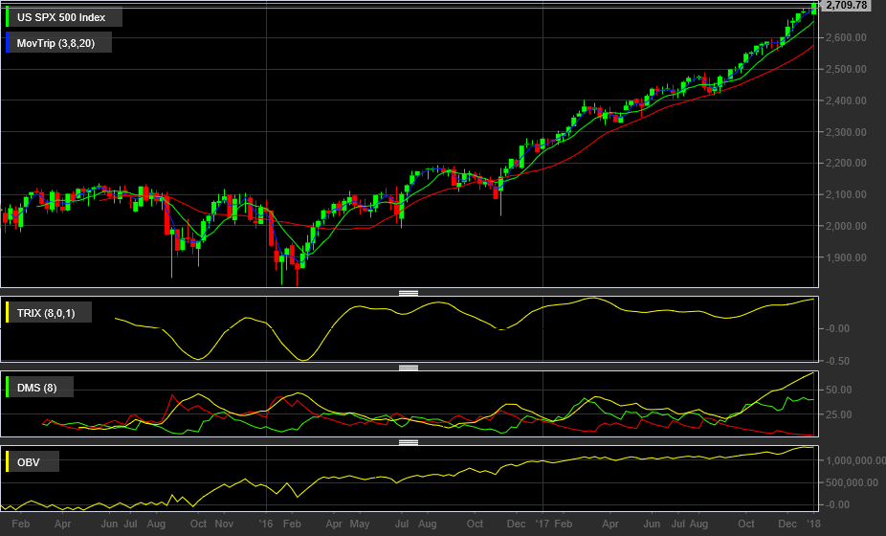This screenshot has height=536, width=886.
Task: Click the current price tag 2,709.78
Action: [x=846, y=5]
